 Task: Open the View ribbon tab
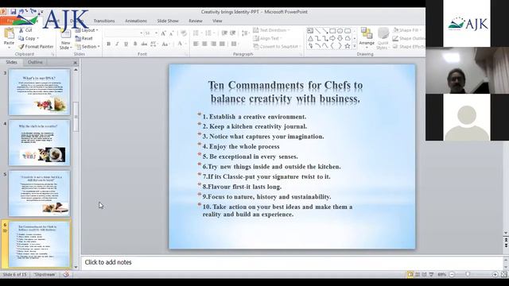pyautogui.click(x=217, y=21)
